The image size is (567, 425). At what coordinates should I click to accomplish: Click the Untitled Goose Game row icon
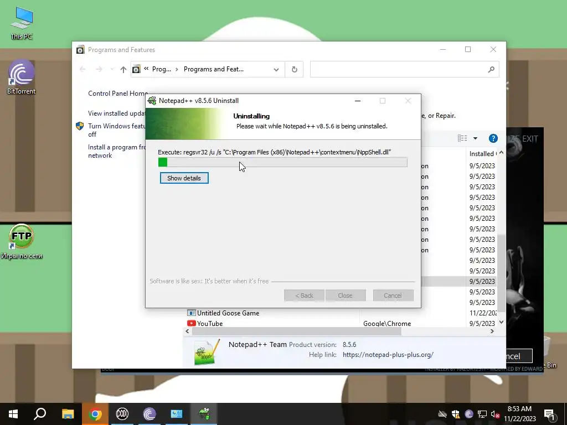(x=191, y=313)
